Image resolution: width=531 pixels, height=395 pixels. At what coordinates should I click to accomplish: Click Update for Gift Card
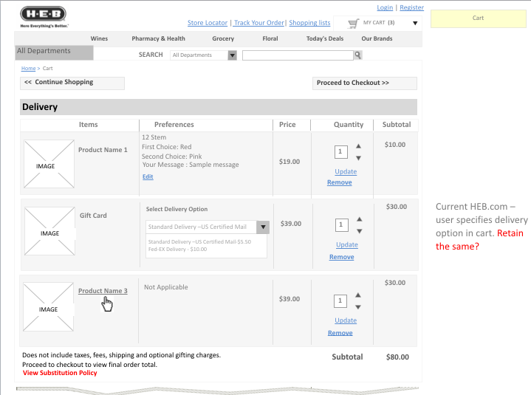[x=347, y=244]
